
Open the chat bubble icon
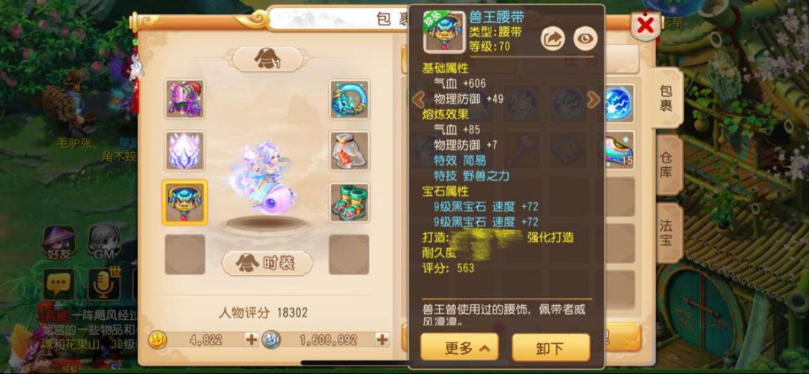tap(59, 284)
